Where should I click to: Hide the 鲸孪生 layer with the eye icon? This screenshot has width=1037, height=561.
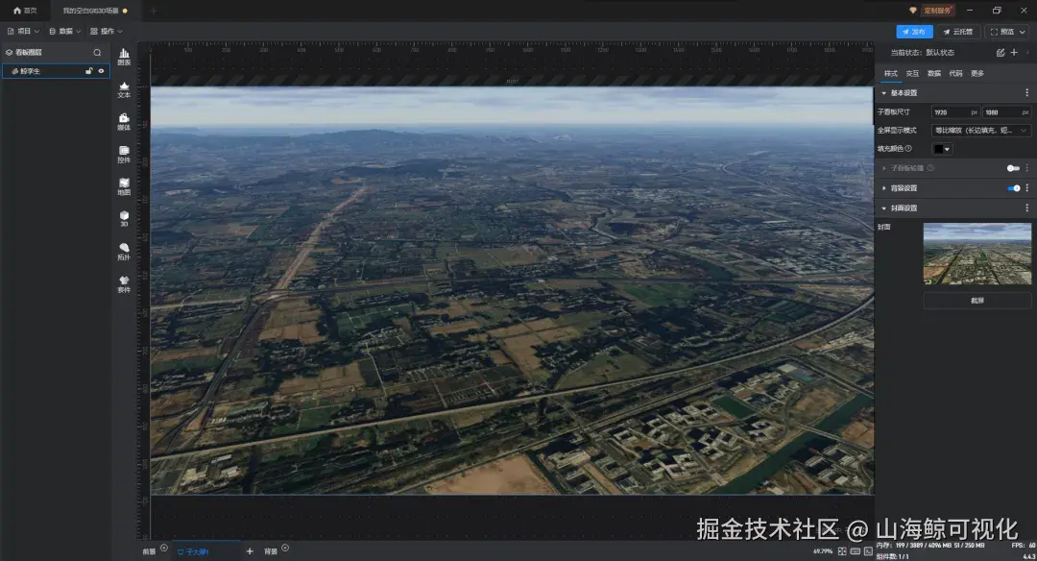tap(101, 71)
